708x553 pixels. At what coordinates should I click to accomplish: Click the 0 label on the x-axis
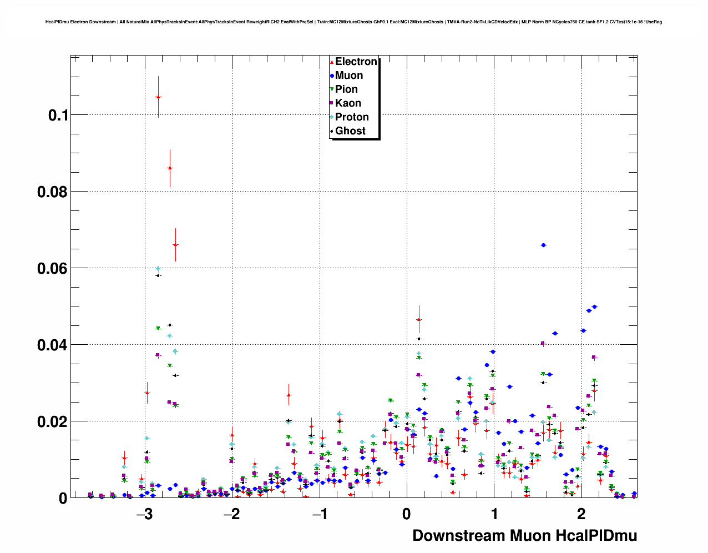[x=406, y=514]
